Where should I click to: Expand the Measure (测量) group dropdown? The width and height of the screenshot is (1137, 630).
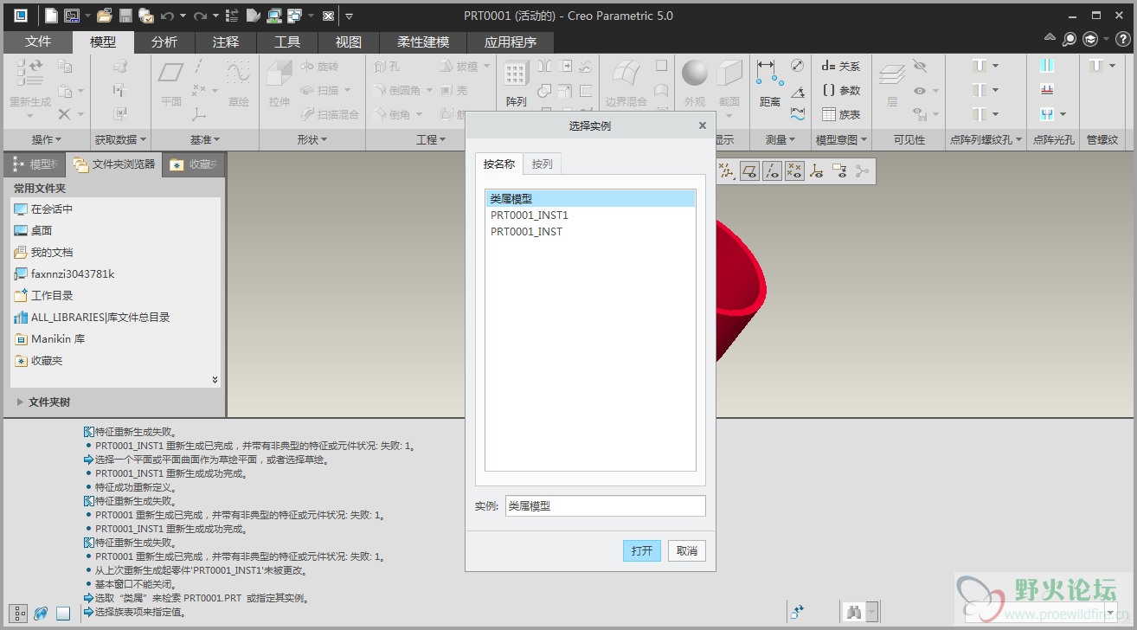[x=782, y=139]
